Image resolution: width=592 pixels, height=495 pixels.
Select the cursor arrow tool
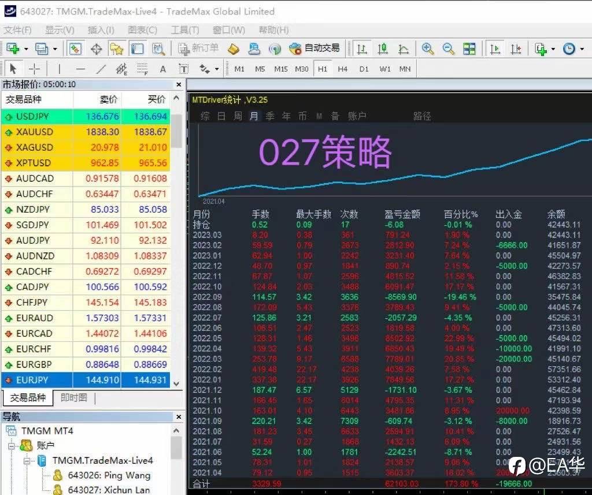click(13, 69)
